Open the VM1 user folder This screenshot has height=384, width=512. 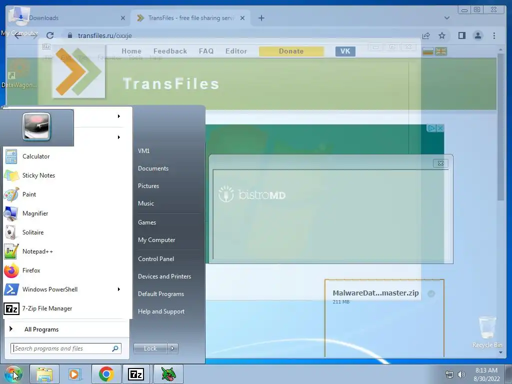pyautogui.click(x=143, y=151)
